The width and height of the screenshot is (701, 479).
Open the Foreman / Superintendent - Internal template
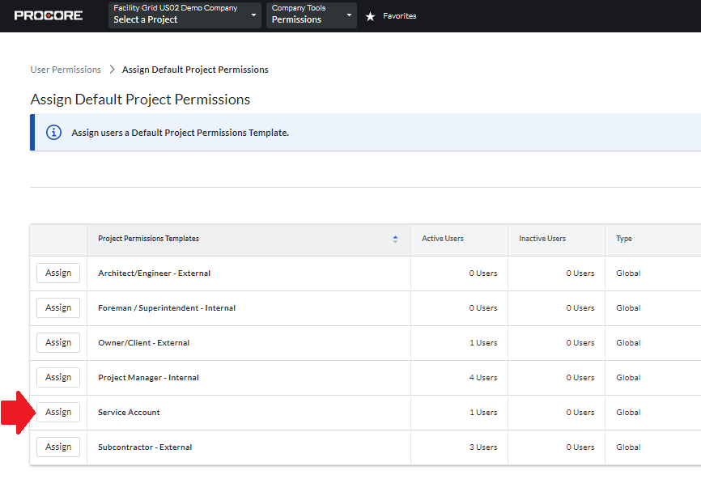point(166,307)
